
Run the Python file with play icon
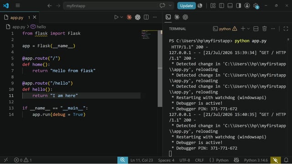coord(116,17)
